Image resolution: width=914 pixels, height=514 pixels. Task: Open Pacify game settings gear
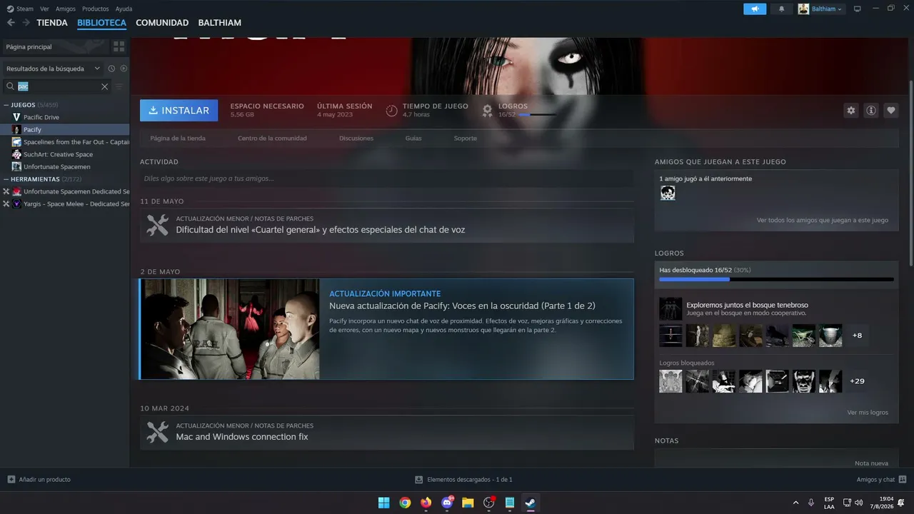pos(850,111)
